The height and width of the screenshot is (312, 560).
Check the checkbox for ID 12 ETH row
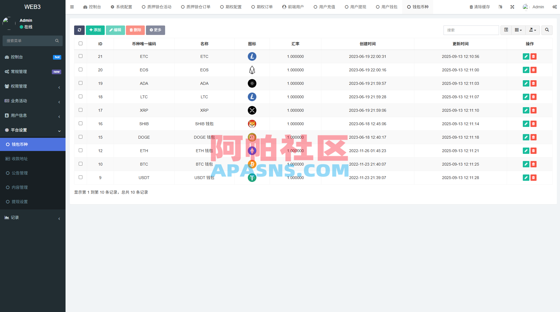pyautogui.click(x=80, y=150)
